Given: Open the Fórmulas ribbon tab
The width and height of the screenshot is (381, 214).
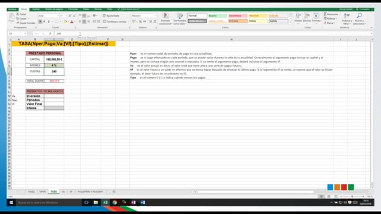Looking at the screenshot, I should click(x=73, y=10).
